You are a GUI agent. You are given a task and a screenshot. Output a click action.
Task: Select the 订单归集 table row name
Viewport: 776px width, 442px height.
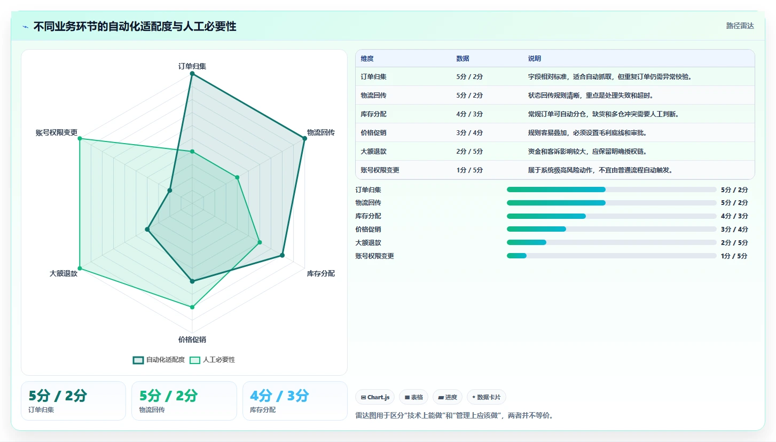coord(373,77)
